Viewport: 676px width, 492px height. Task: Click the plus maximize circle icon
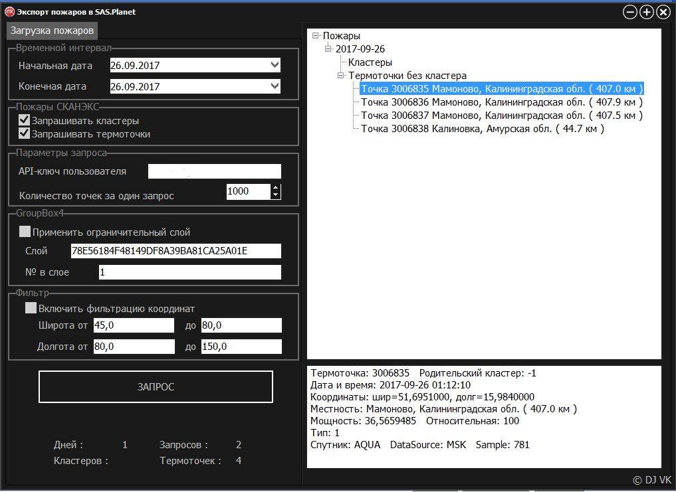[646, 12]
